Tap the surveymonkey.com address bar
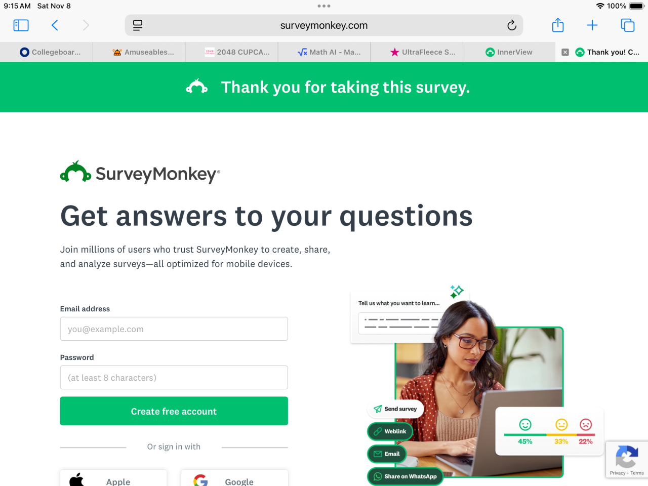 pos(324,25)
